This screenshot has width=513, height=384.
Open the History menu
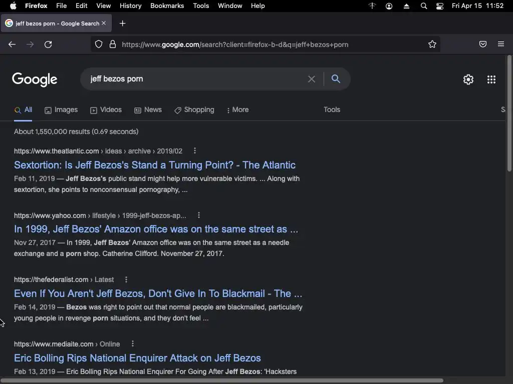(x=131, y=6)
